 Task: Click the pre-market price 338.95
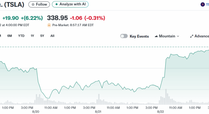(57, 18)
